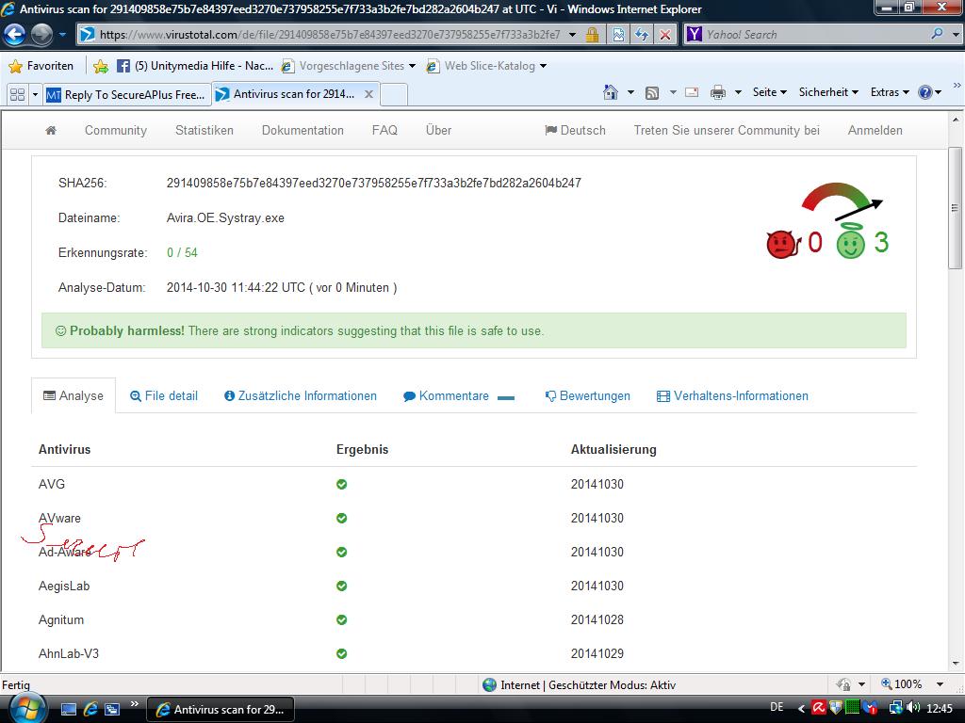Select the Analyse tab
Image resolution: width=965 pixels, height=723 pixels.
point(74,396)
